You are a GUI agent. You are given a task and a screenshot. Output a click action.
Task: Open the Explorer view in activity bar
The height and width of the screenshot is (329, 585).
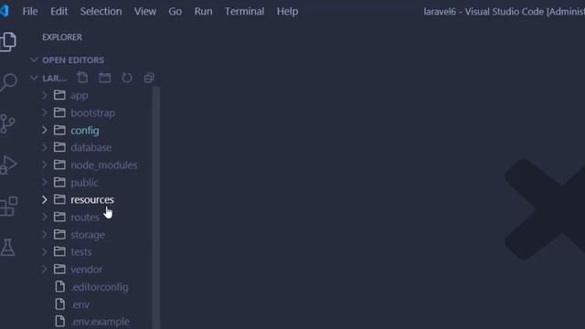pyautogui.click(x=8, y=41)
